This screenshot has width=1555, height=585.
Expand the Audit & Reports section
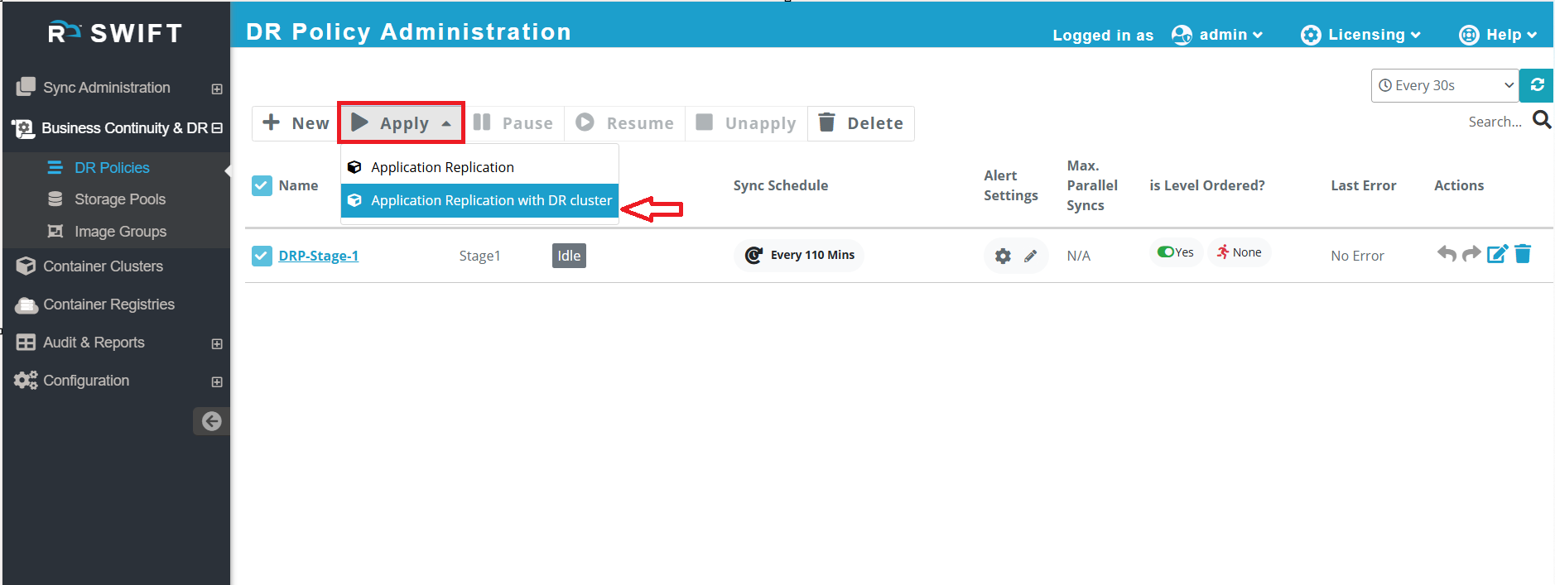[x=217, y=343]
